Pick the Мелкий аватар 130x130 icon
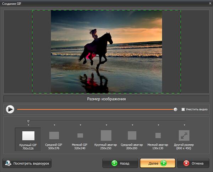 [x=158, y=136]
